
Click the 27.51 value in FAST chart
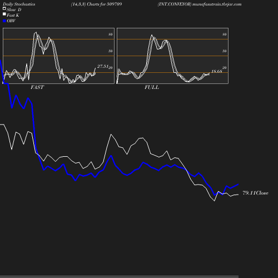tap(103, 66)
